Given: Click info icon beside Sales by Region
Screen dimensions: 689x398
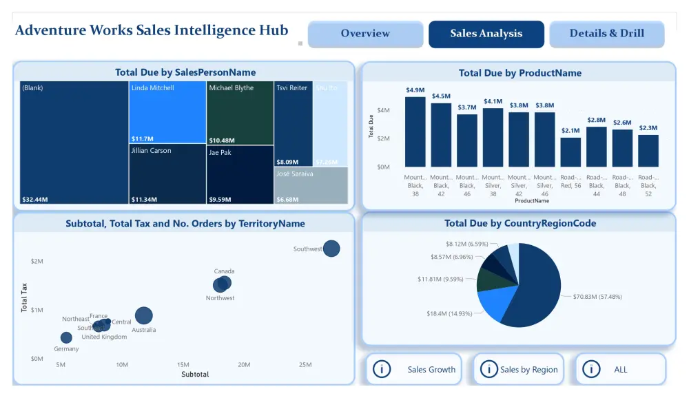Looking at the screenshot, I should (489, 370).
